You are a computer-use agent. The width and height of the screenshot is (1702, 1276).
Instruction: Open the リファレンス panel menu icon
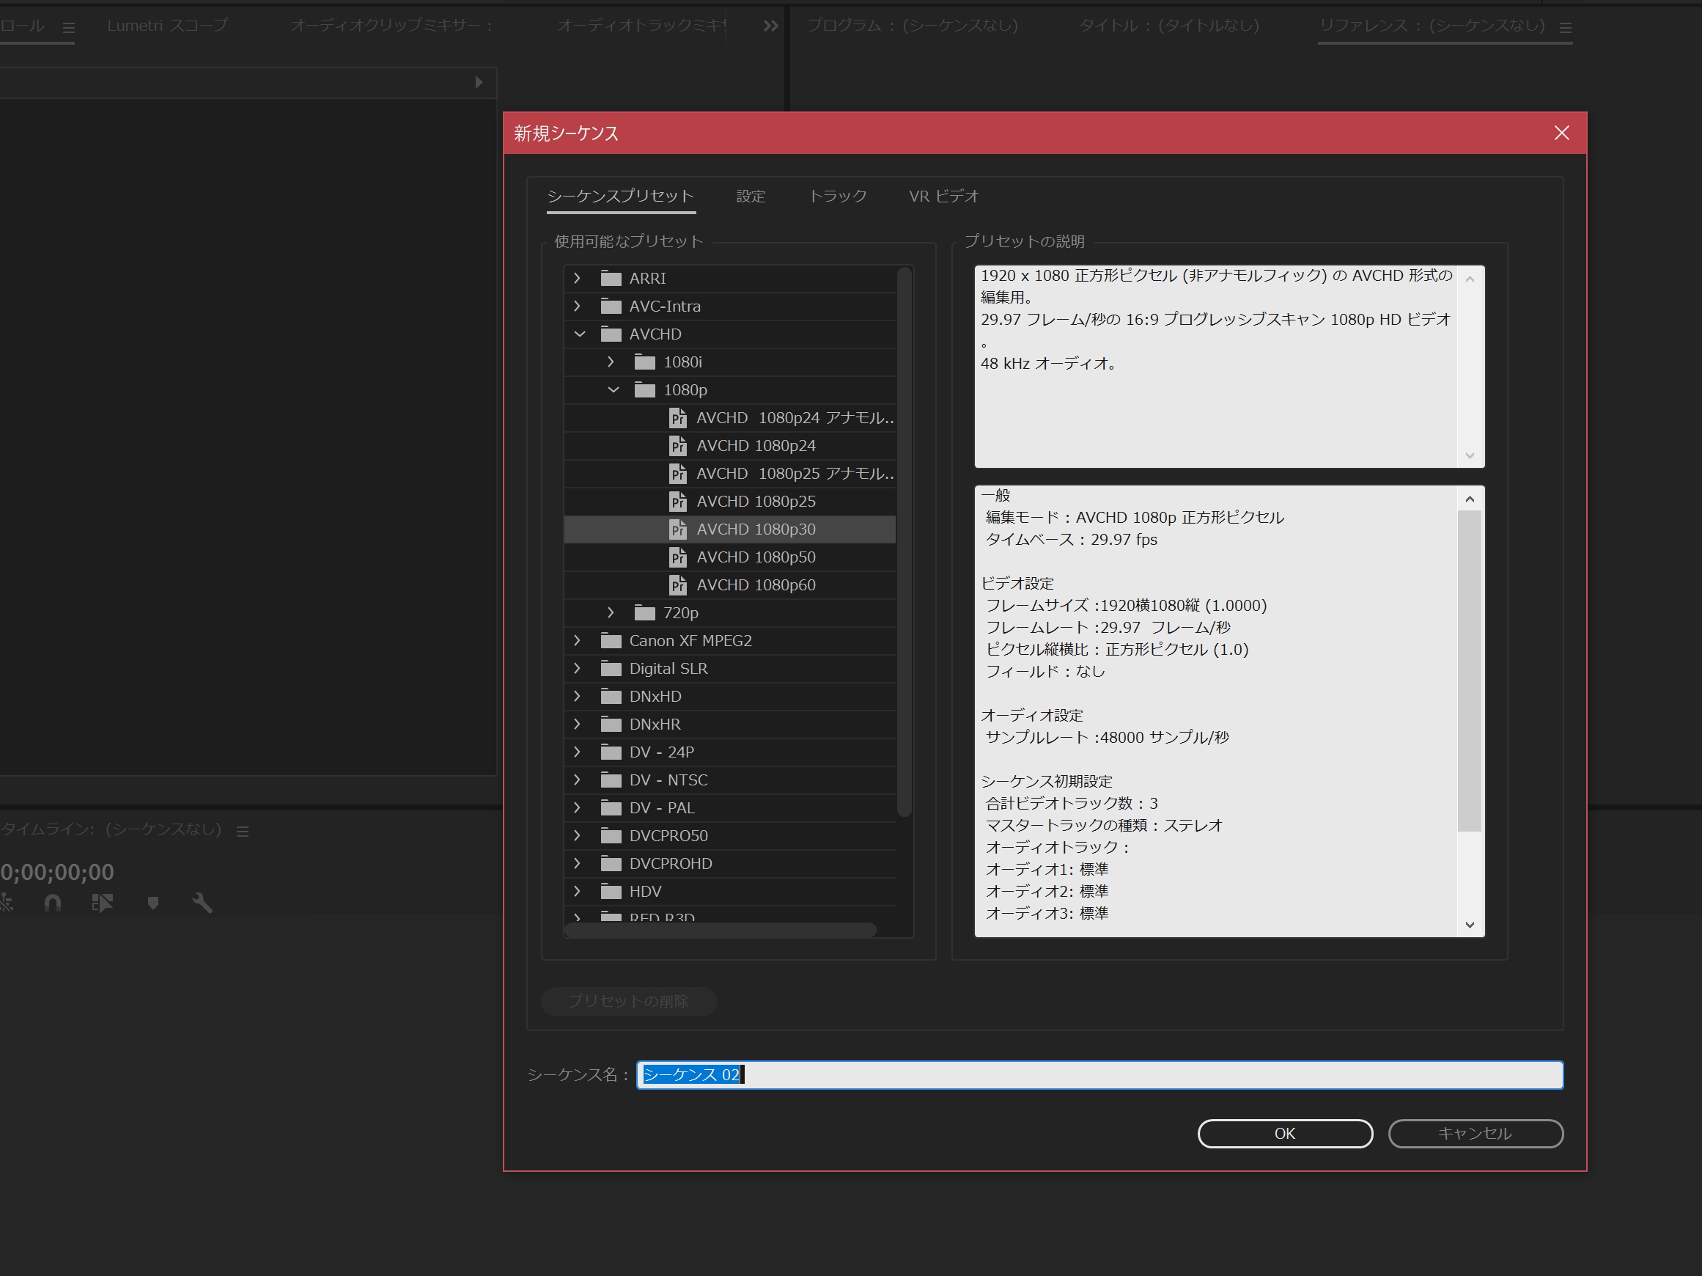click(x=1565, y=28)
